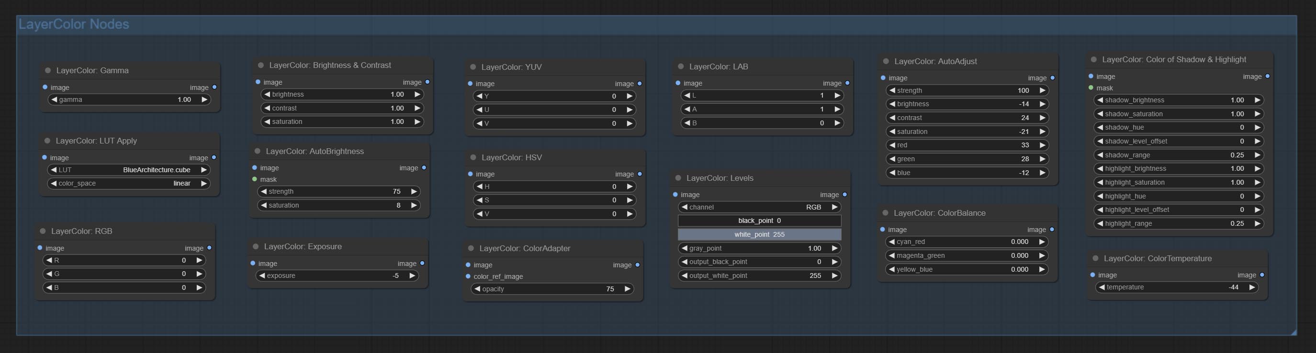This screenshot has width=1316, height=353.
Task: Open the LUT dropdown showing BlueArchitecture.cube
Action: point(129,170)
